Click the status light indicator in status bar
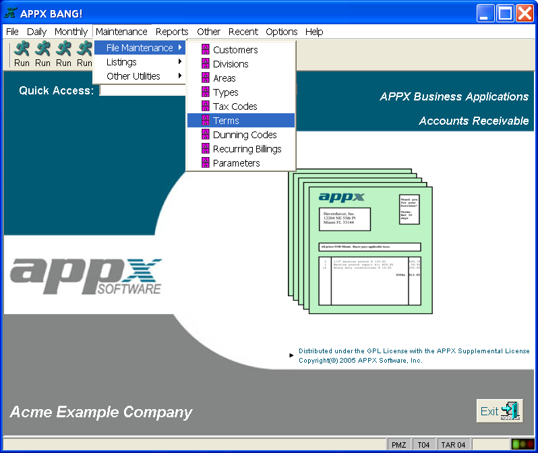This screenshot has width=538, height=453. coord(522,445)
